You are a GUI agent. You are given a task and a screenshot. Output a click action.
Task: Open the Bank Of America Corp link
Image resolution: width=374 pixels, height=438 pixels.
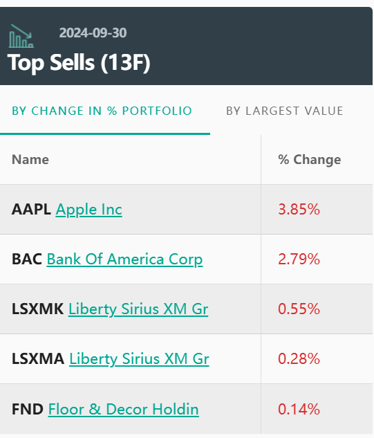coord(124,259)
